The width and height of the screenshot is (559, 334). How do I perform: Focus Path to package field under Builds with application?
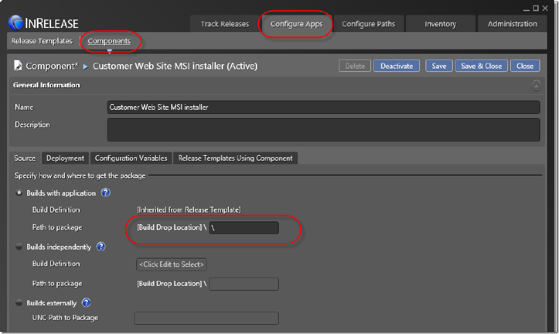point(244,228)
